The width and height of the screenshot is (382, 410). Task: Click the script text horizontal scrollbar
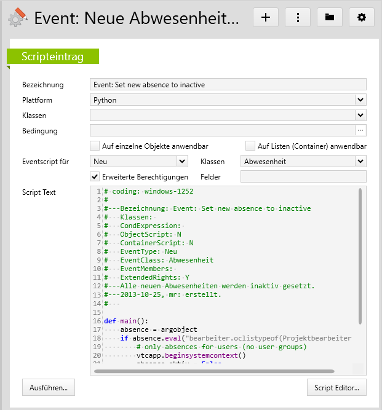click(x=214, y=371)
